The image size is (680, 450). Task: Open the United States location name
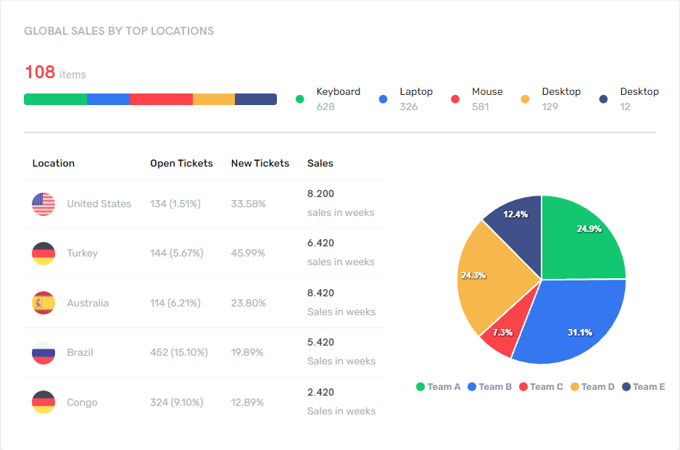pyautogui.click(x=99, y=204)
